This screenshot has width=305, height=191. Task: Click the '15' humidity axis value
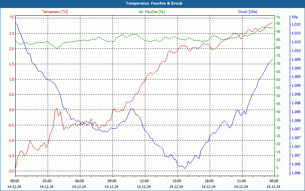pyautogui.click(x=278, y=152)
